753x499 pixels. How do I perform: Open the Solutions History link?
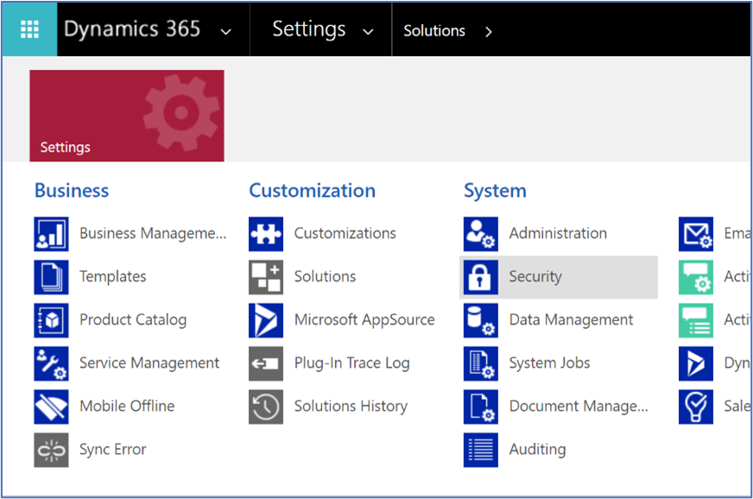351,407
